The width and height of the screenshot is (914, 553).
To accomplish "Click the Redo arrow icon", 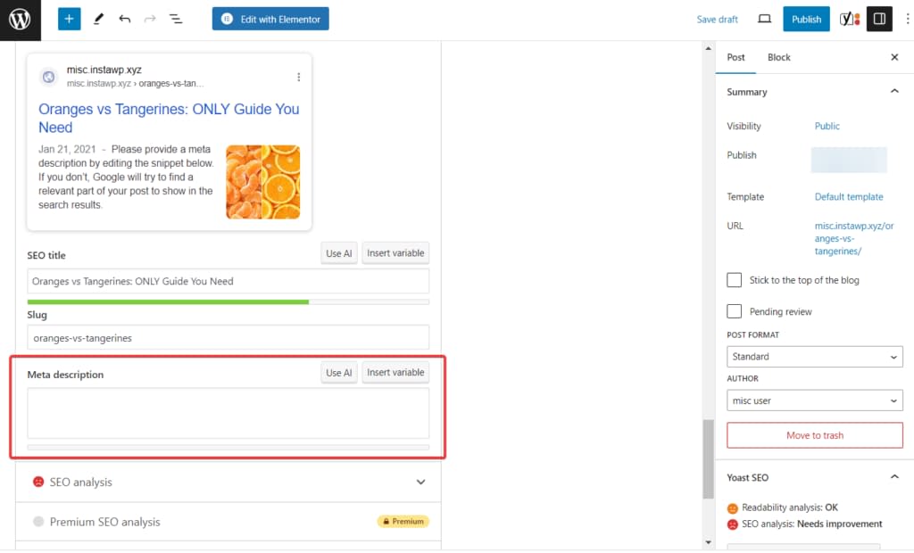I will (150, 18).
